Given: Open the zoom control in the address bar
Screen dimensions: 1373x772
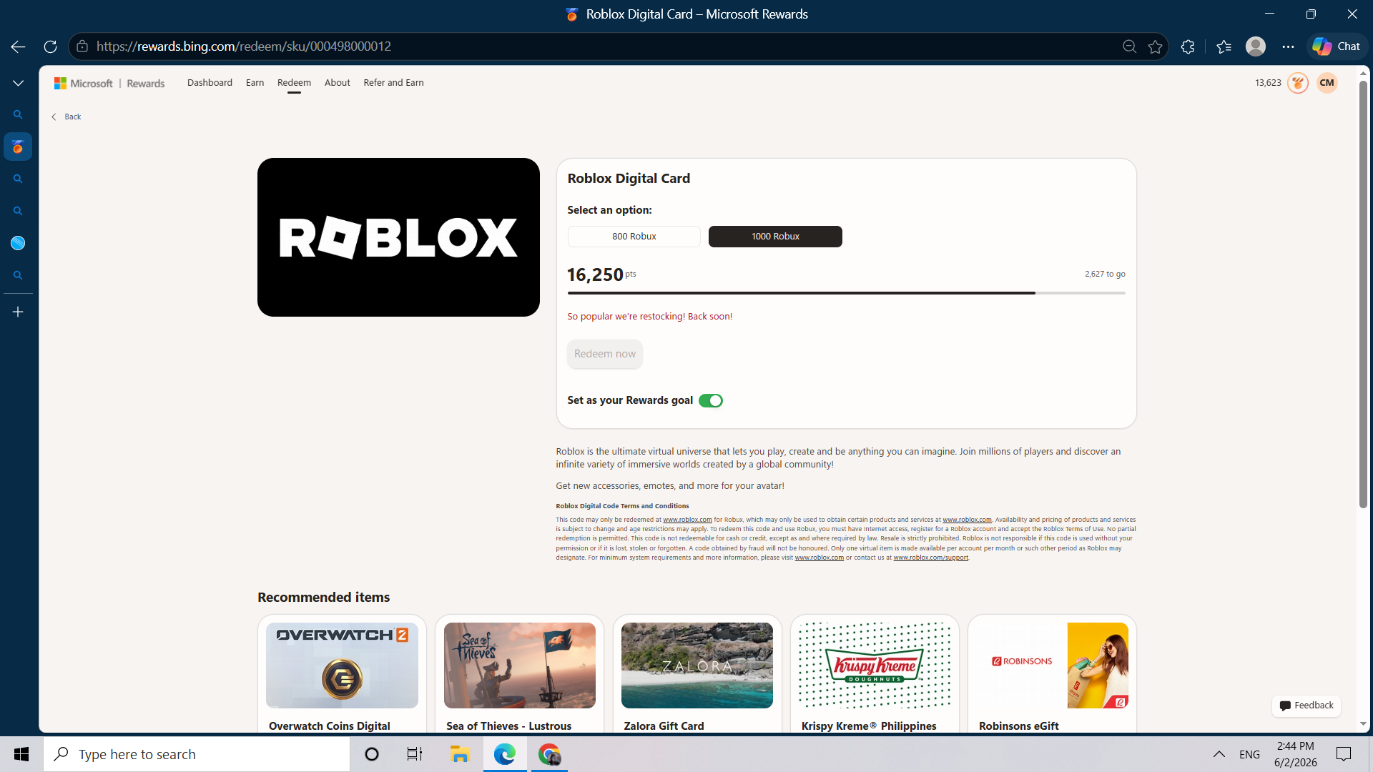Looking at the screenshot, I should click(1129, 46).
